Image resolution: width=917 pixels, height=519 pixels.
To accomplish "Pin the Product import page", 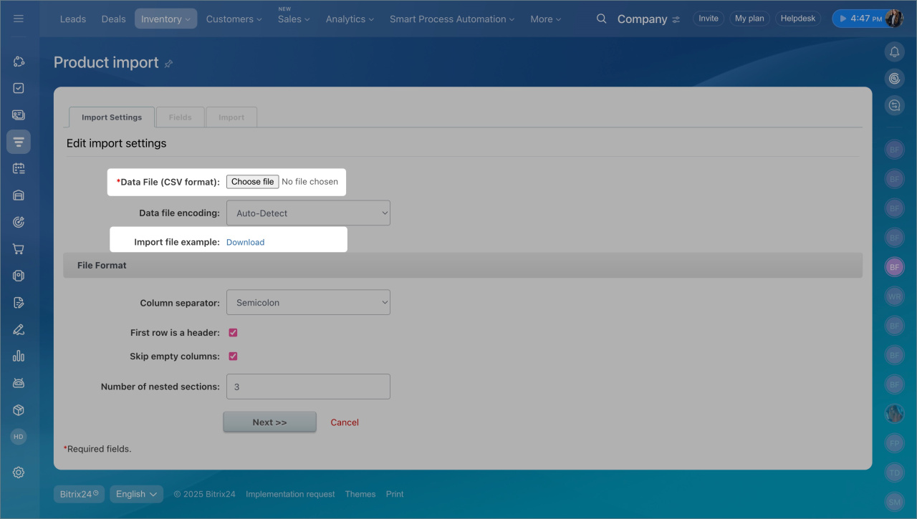I will 169,64.
